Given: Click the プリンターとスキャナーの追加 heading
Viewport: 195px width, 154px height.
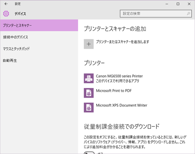Looking at the screenshot, I should pyautogui.click(x=115, y=29).
